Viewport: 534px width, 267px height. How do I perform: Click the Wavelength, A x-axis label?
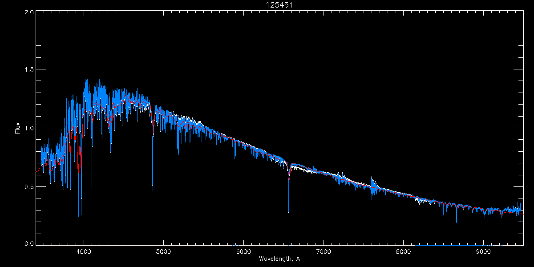point(279,259)
